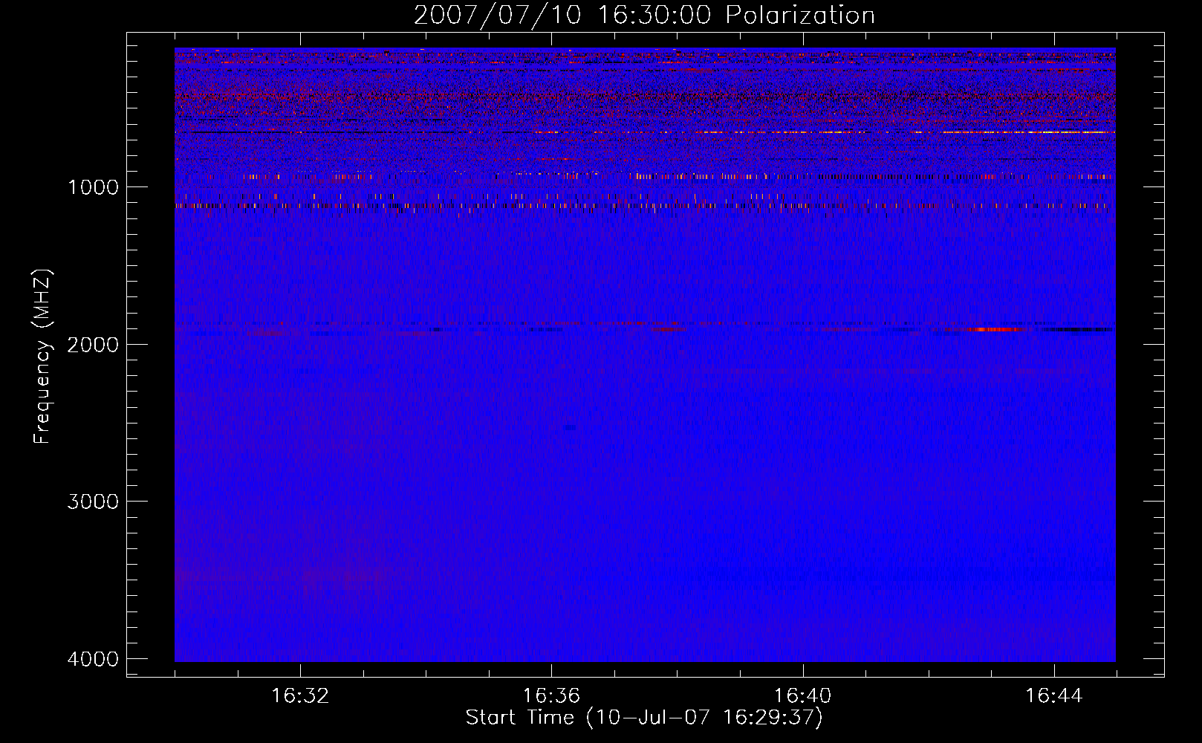Click the 16:44 time tick label
Viewport: 1202px width, 743px height.
point(1054,696)
